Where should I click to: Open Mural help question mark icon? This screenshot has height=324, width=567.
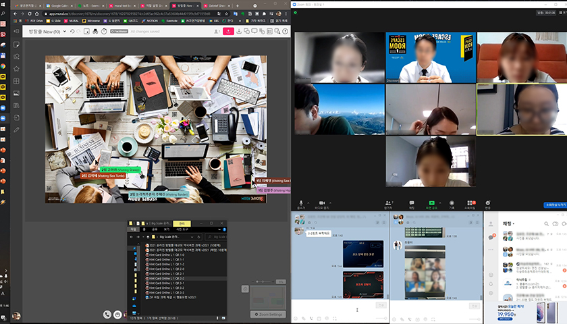[285, 32]
